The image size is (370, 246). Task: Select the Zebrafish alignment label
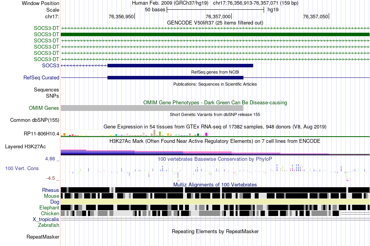49,225
